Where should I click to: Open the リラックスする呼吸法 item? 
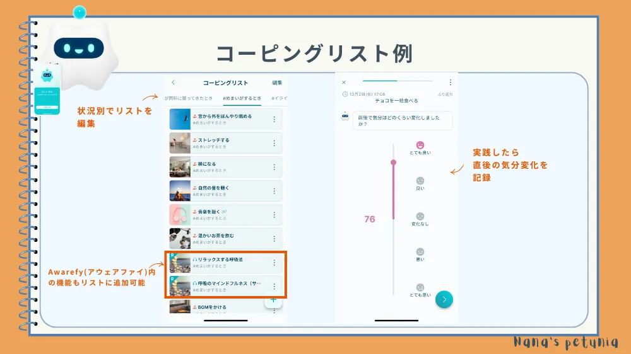coord(226,263)
